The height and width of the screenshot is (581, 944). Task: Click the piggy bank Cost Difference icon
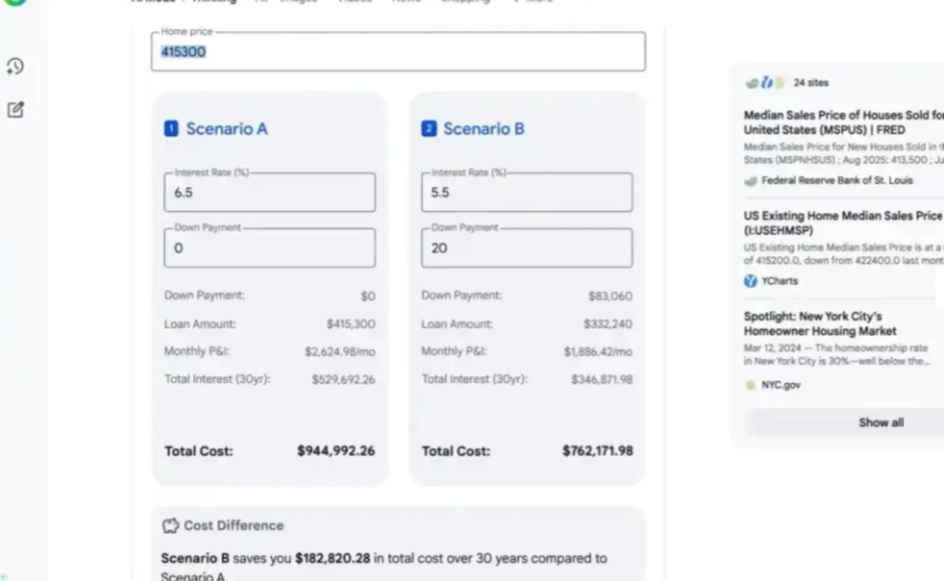[171, 526]
